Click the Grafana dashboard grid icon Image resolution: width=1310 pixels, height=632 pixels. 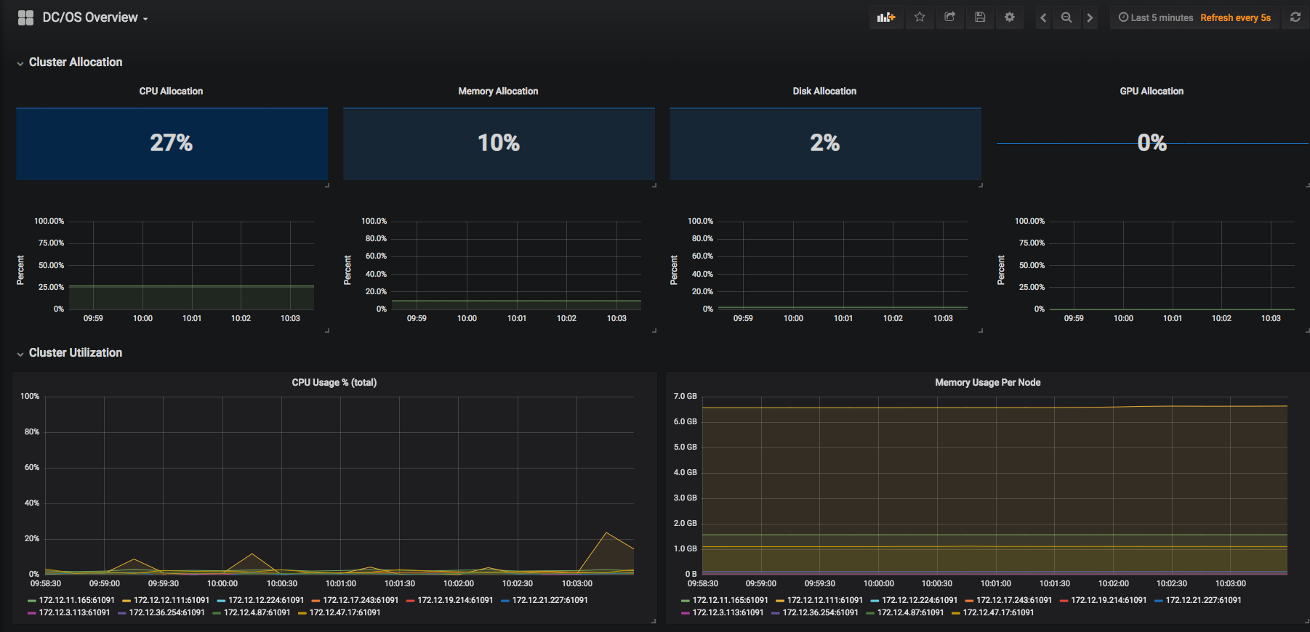[x=25, y=17]
